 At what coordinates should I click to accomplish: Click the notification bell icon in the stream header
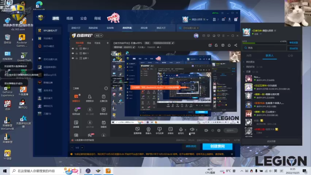coord(229,45)
